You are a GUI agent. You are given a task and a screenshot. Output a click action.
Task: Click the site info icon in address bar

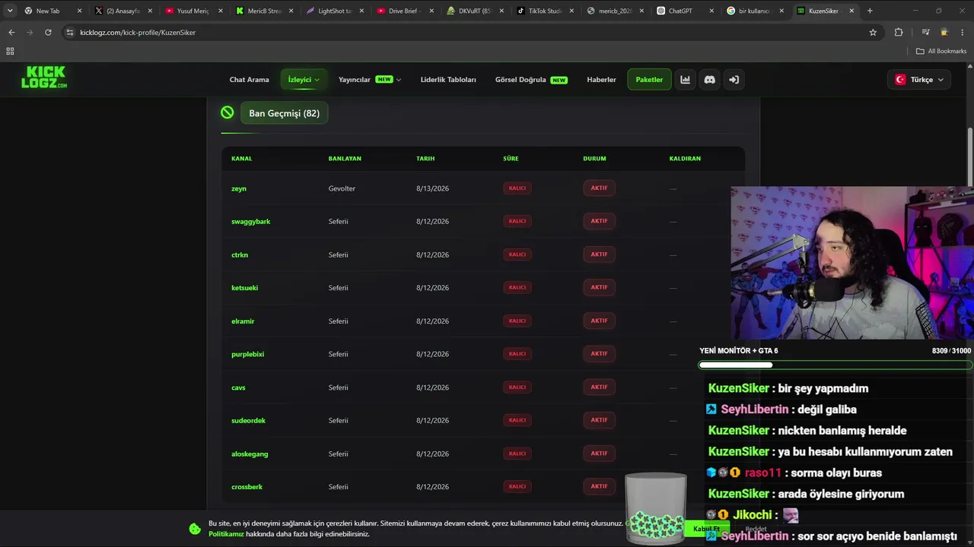[70, 32]
